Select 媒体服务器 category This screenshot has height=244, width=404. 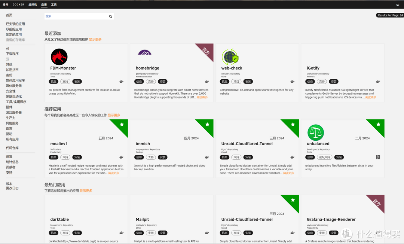[14, 86]
